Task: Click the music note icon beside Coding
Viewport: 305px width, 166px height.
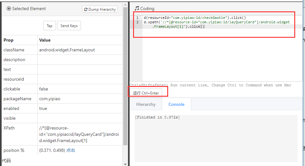Action: [x=137, y=8]
